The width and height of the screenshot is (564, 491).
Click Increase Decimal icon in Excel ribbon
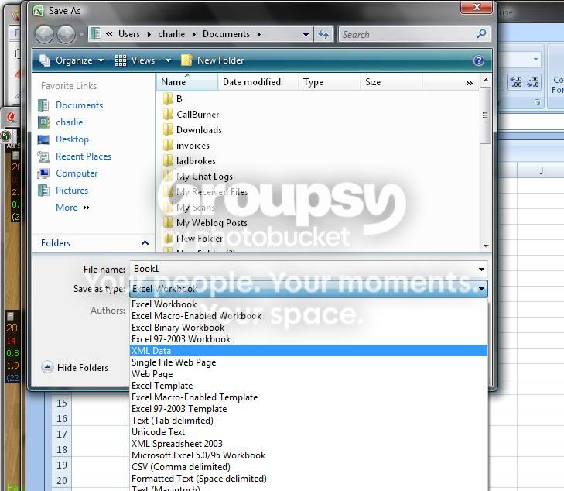coord(517,82)
